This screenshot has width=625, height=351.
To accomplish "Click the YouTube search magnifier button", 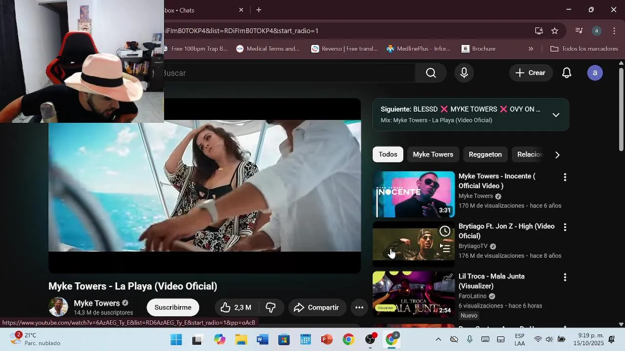I will pyautogui.click(x=431, y=73).
